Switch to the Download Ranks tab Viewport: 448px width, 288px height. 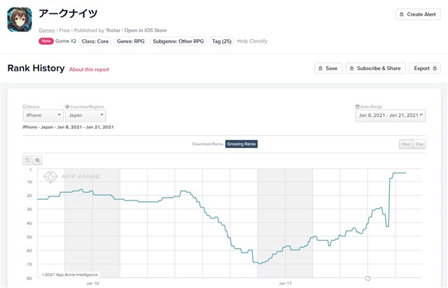[208, 144]
